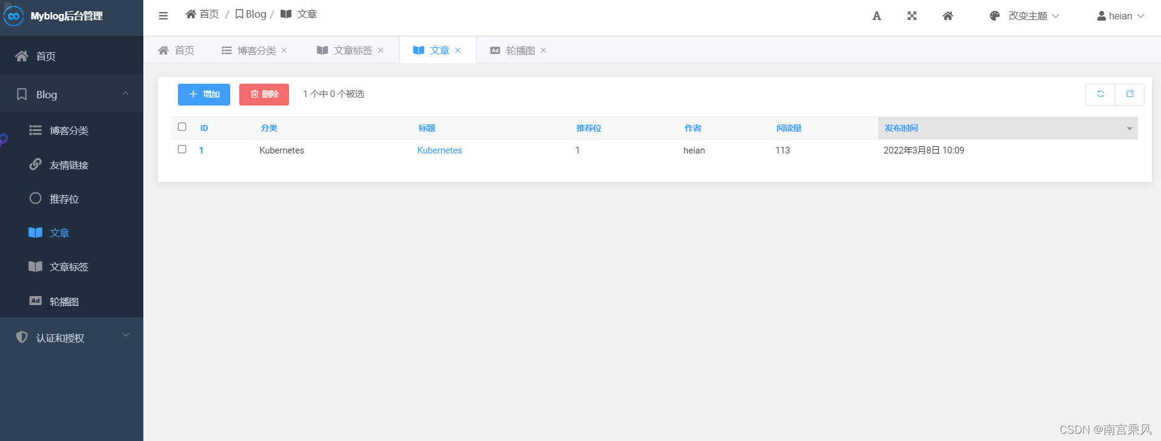Screen dimensions: 1161x441
Task: Click the Myblog logo icon
Action: point(14,16)
